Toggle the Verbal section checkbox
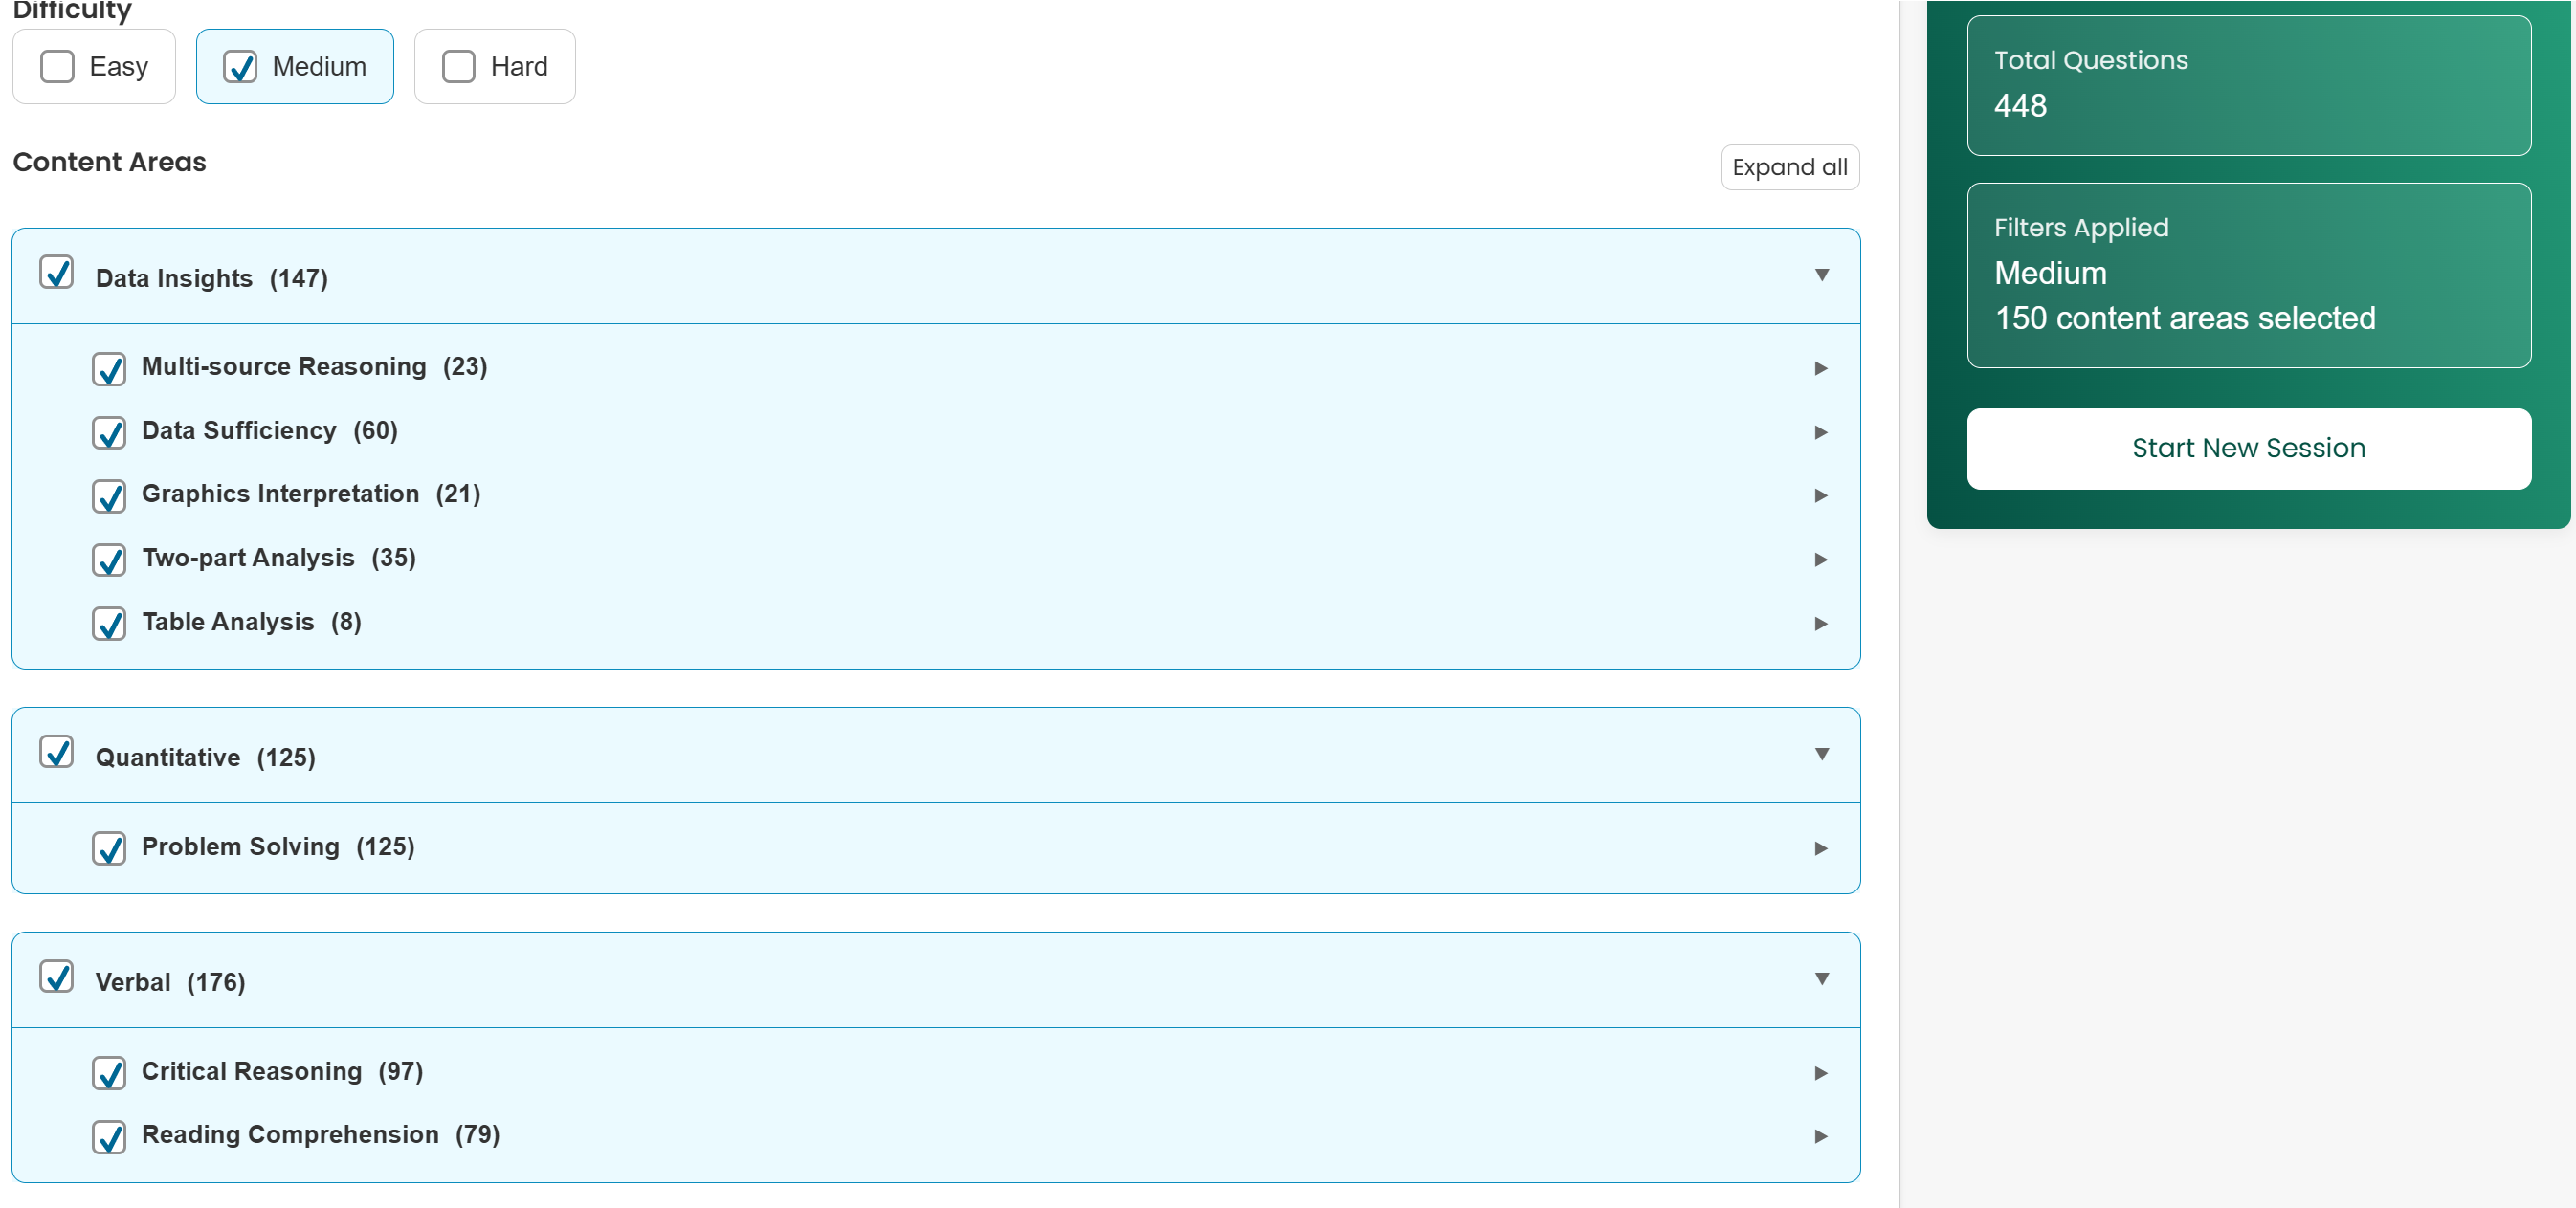2576x1208 pixels. [57, 977]
